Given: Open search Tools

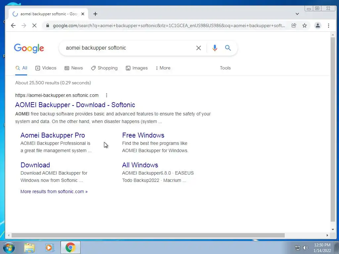Looking at the screenshot, I should point(225,68).
